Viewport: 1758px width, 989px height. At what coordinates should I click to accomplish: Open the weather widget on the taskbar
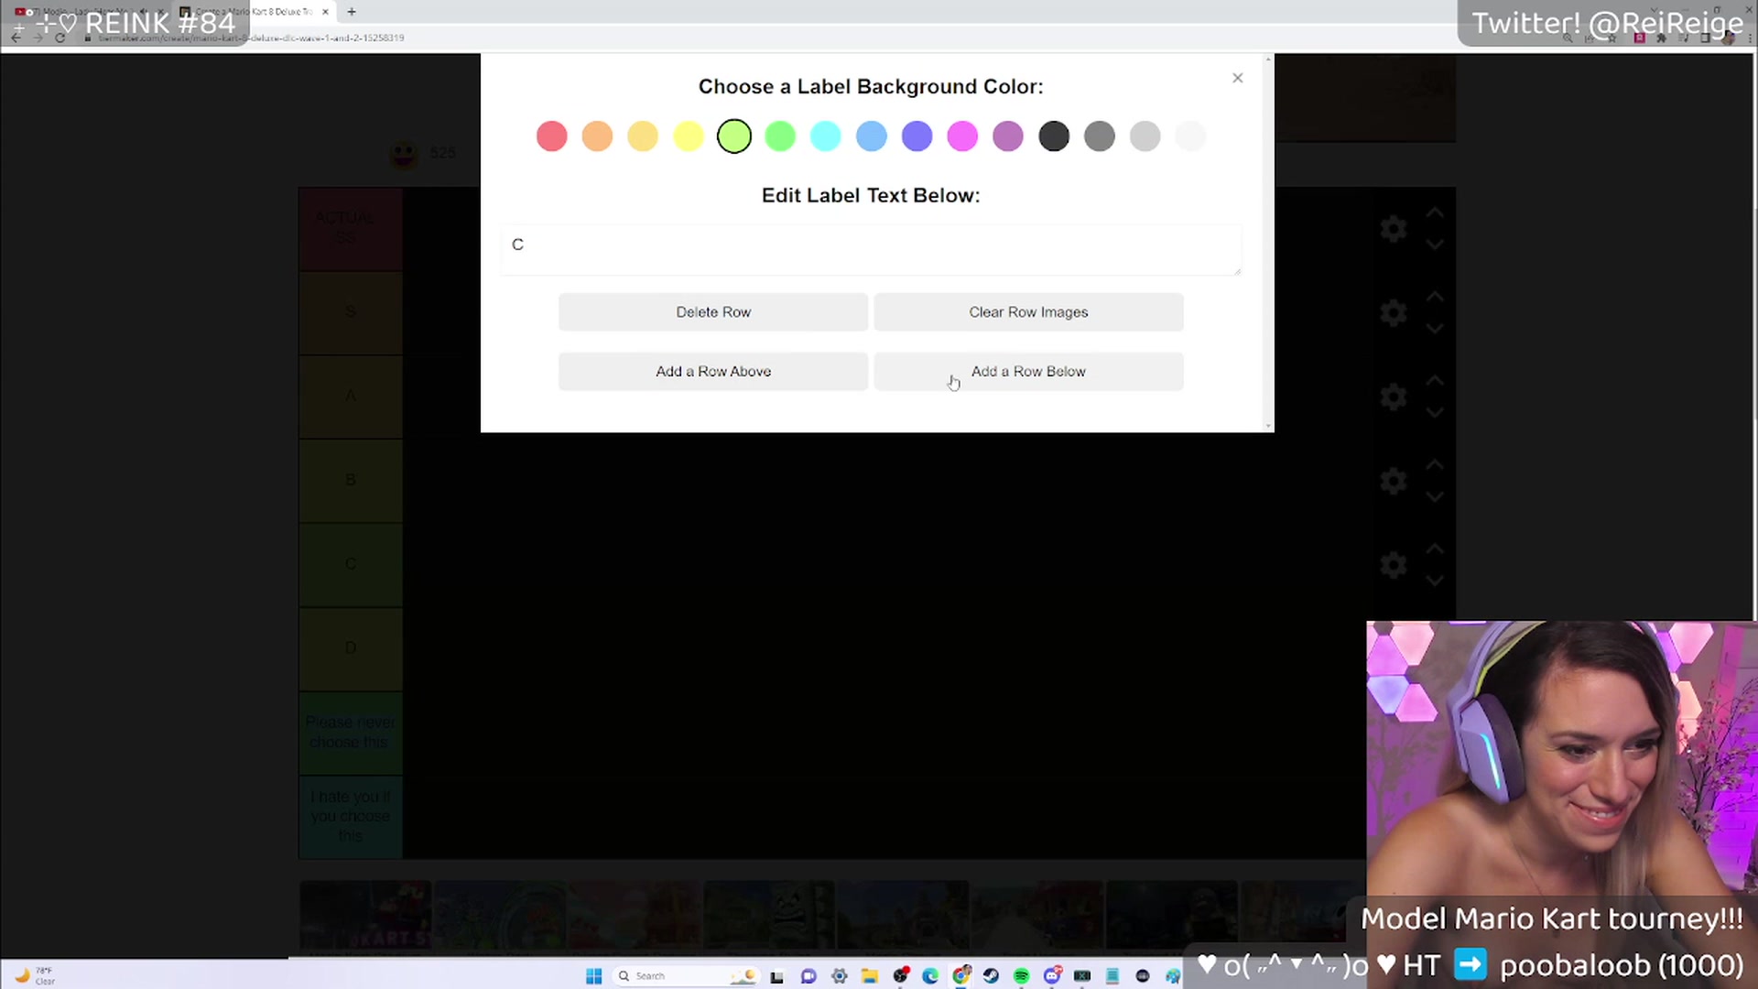[35, 976]
